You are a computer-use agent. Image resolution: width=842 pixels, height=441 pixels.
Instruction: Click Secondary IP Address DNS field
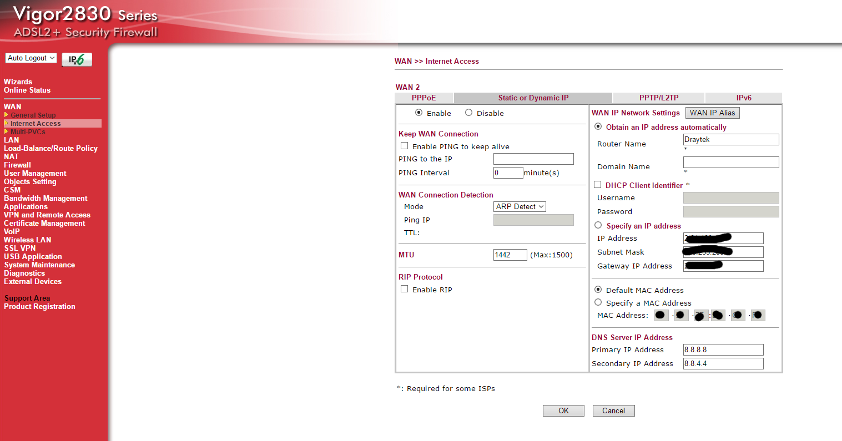point(723,364)
